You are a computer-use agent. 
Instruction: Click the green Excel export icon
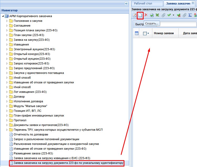[x=157, y=15]
